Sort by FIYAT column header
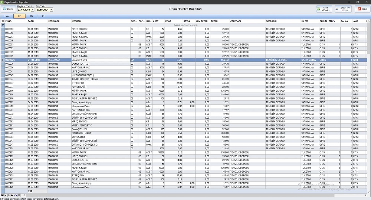The image size is (371, 200). coord(174,21)
